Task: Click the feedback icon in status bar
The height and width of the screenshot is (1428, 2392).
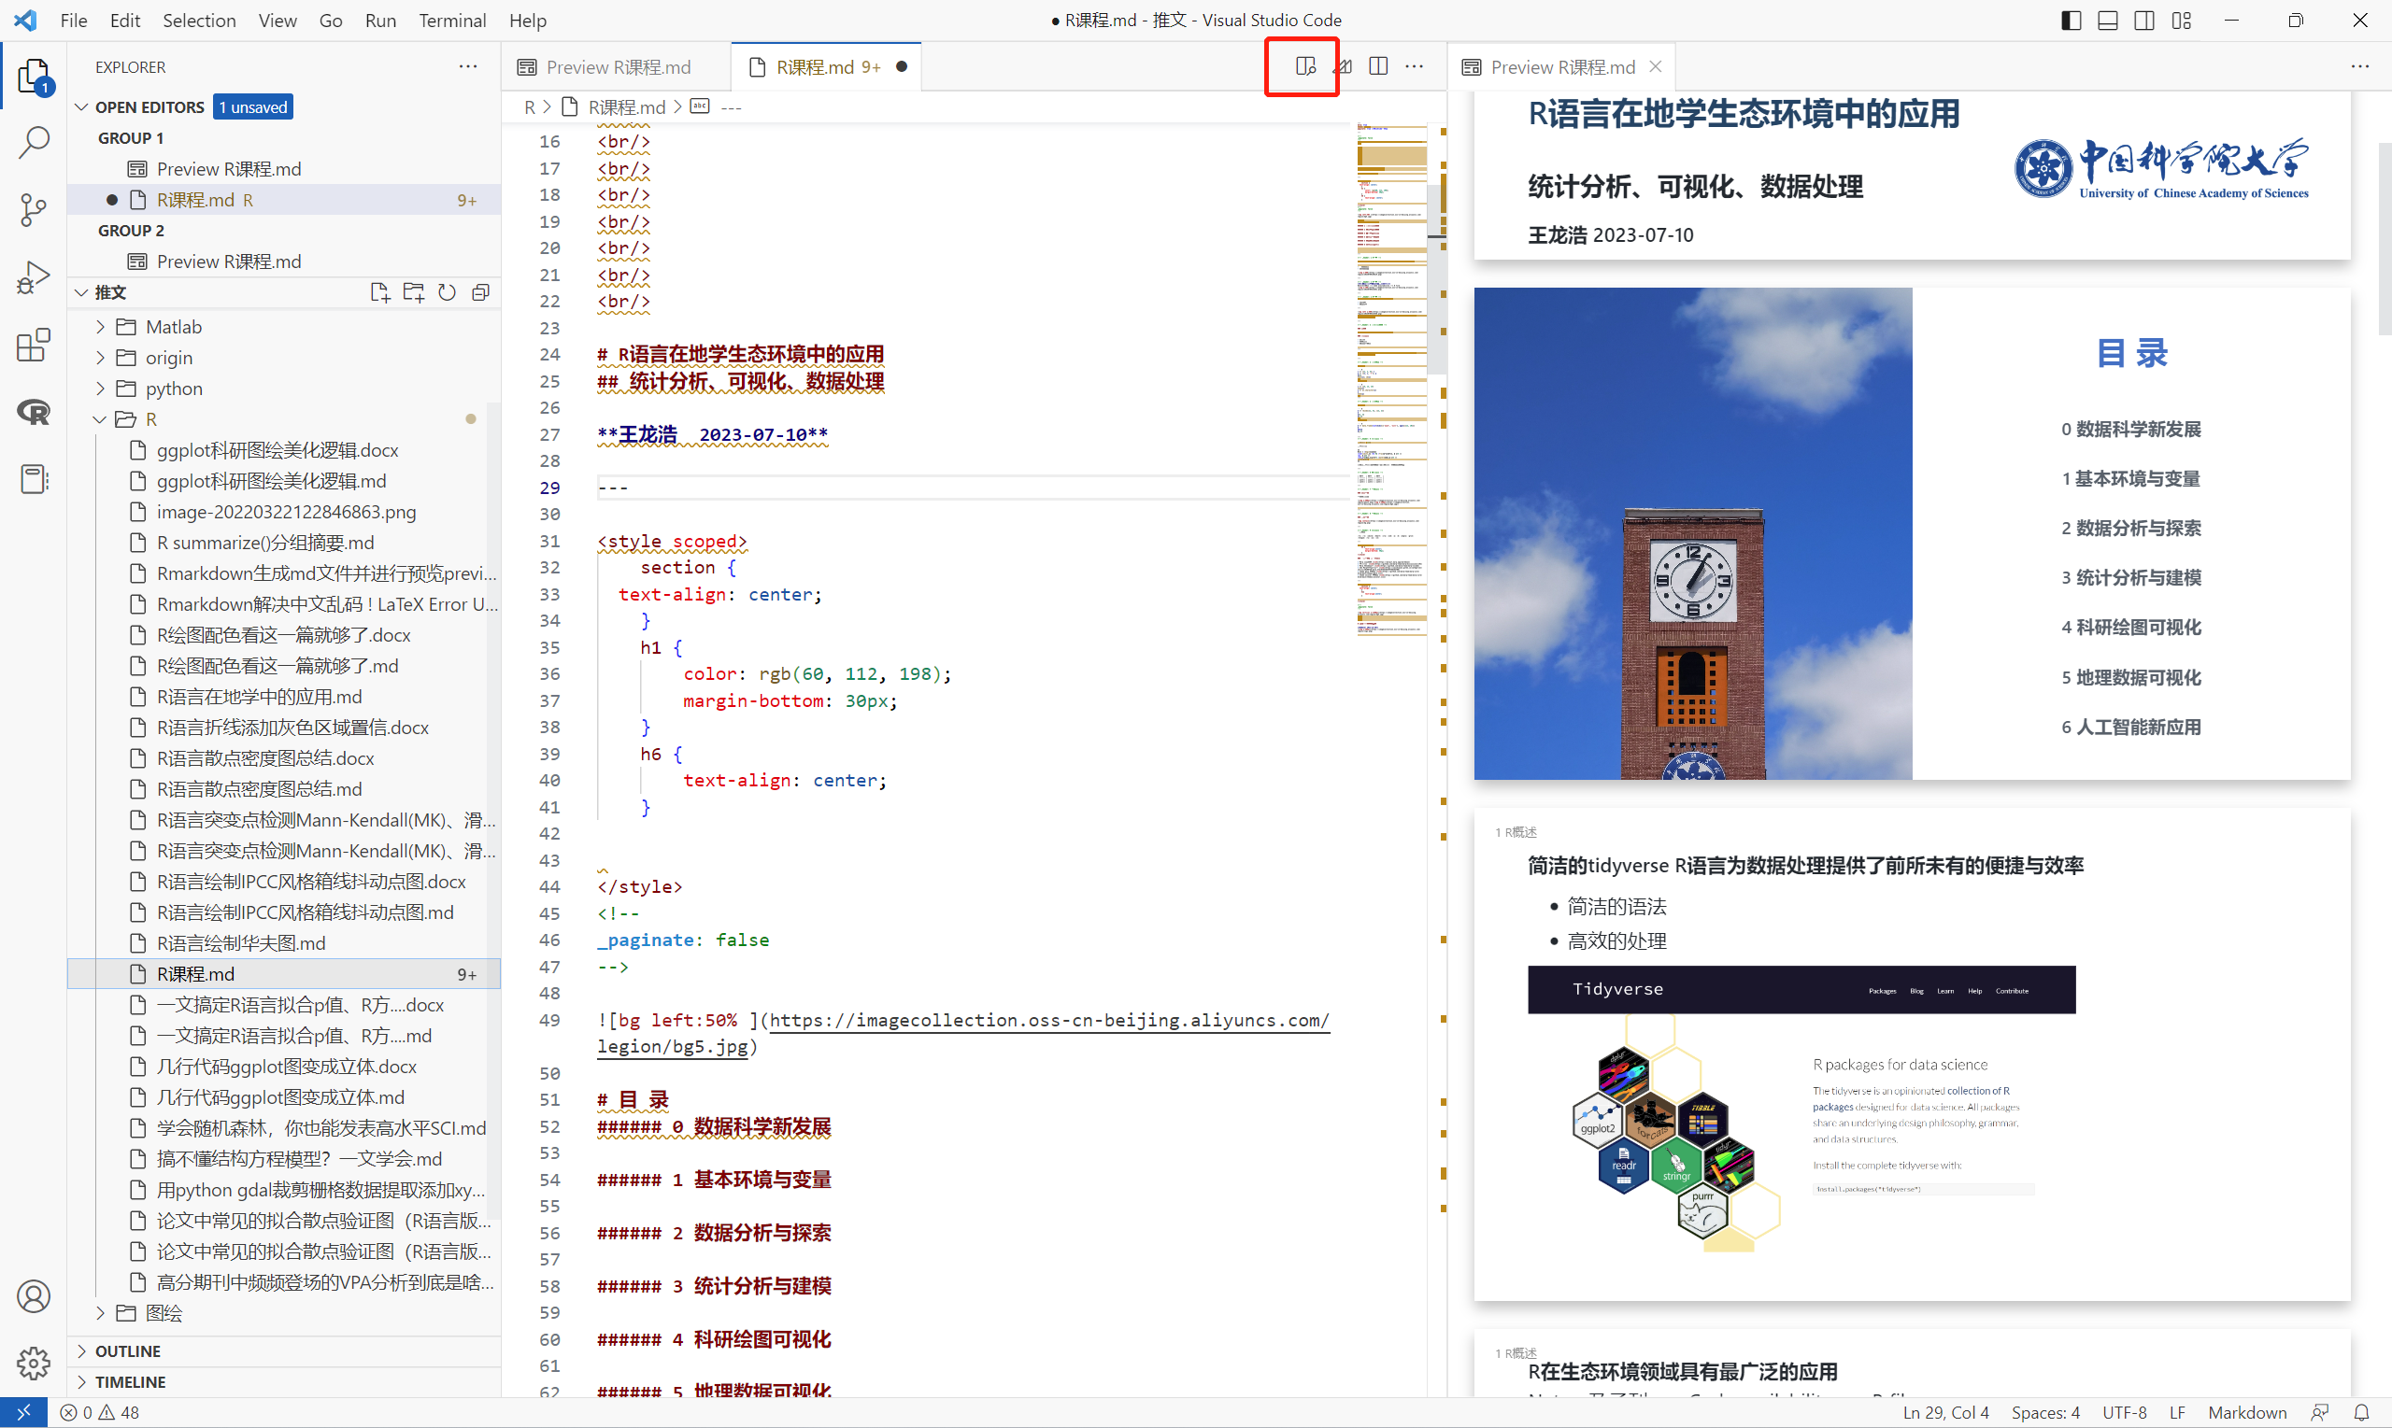Action: [2320, 1413]
